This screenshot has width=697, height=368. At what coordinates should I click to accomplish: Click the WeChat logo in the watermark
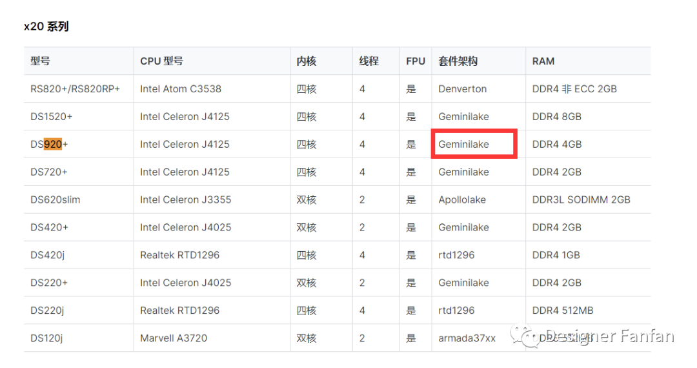click(x=524, y=336)
